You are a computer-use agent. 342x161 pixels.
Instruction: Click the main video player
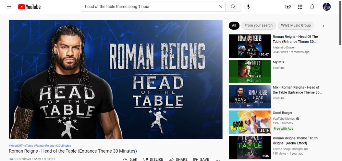116,79
